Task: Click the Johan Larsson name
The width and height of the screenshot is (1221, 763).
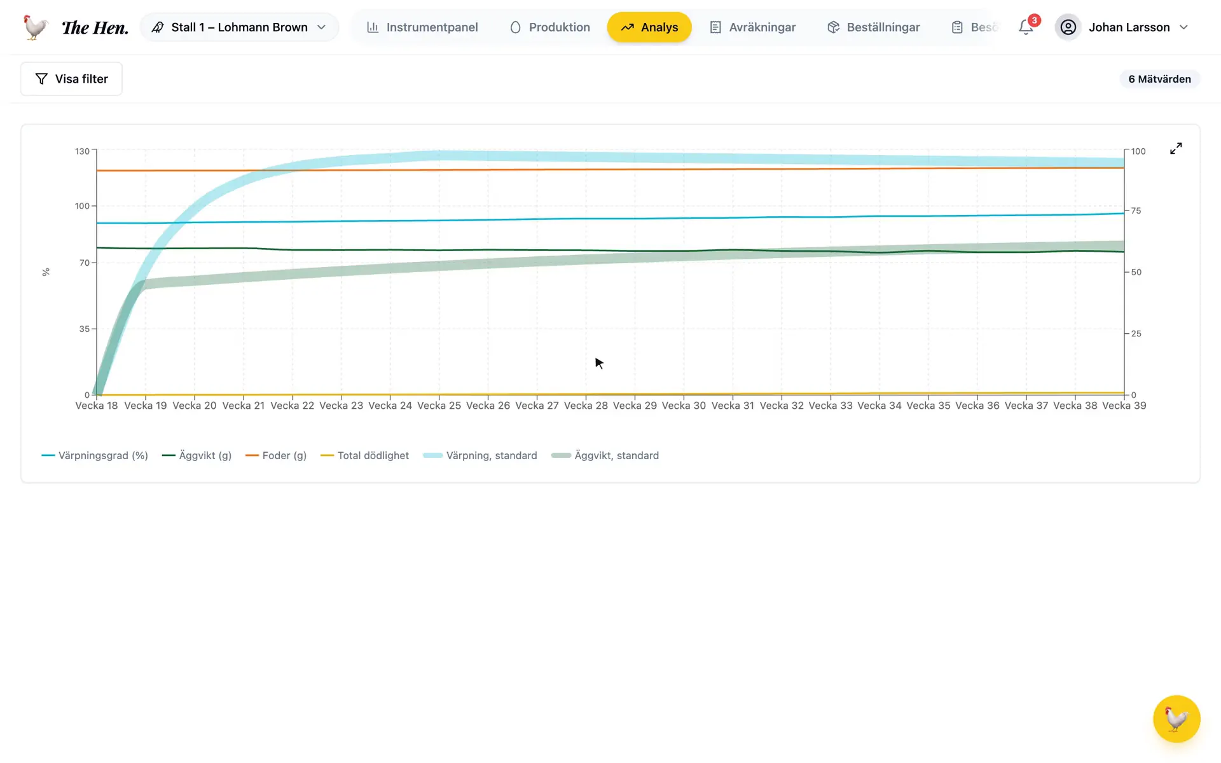Action: tap(1129, 27)
